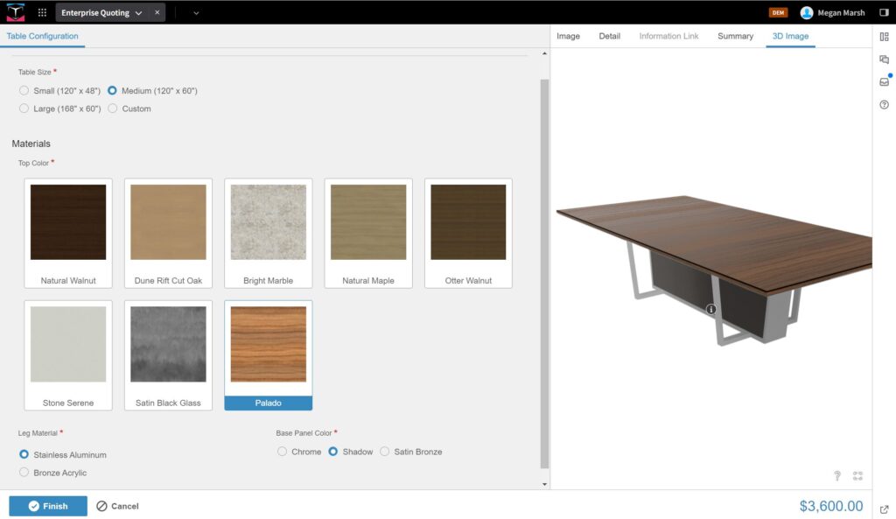The image size is (896, 519).
Task: Click the DEM environment badge
Action: click(x=778, y=12)
